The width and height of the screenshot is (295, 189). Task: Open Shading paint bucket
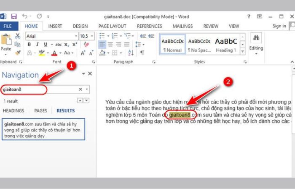click(102, 53)
